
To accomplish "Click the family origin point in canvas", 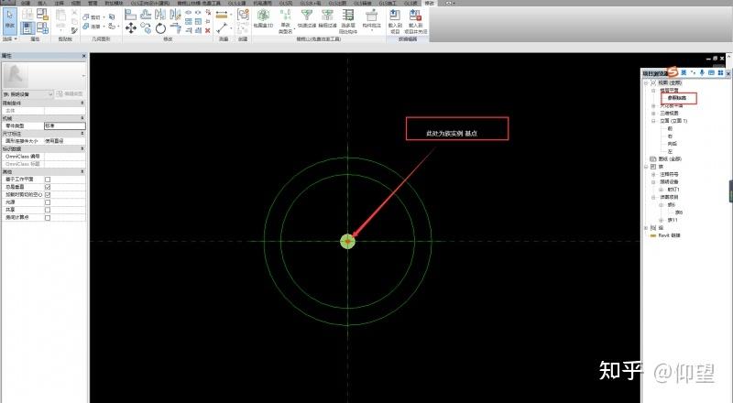I will pyautogui.click(x=347, y=241).
